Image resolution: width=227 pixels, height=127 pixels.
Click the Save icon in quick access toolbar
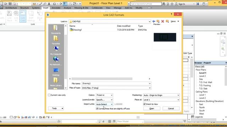(x=10, y=4)
